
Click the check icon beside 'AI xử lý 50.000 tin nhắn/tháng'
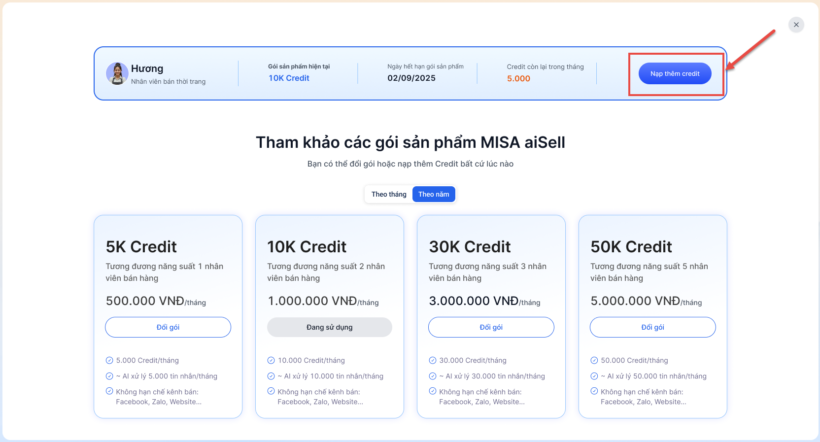tap(594, 376)
